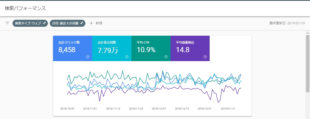
Task: Click the 2018/12/19 axis date label
Action: pyautogui.click(x=182, y=108)
